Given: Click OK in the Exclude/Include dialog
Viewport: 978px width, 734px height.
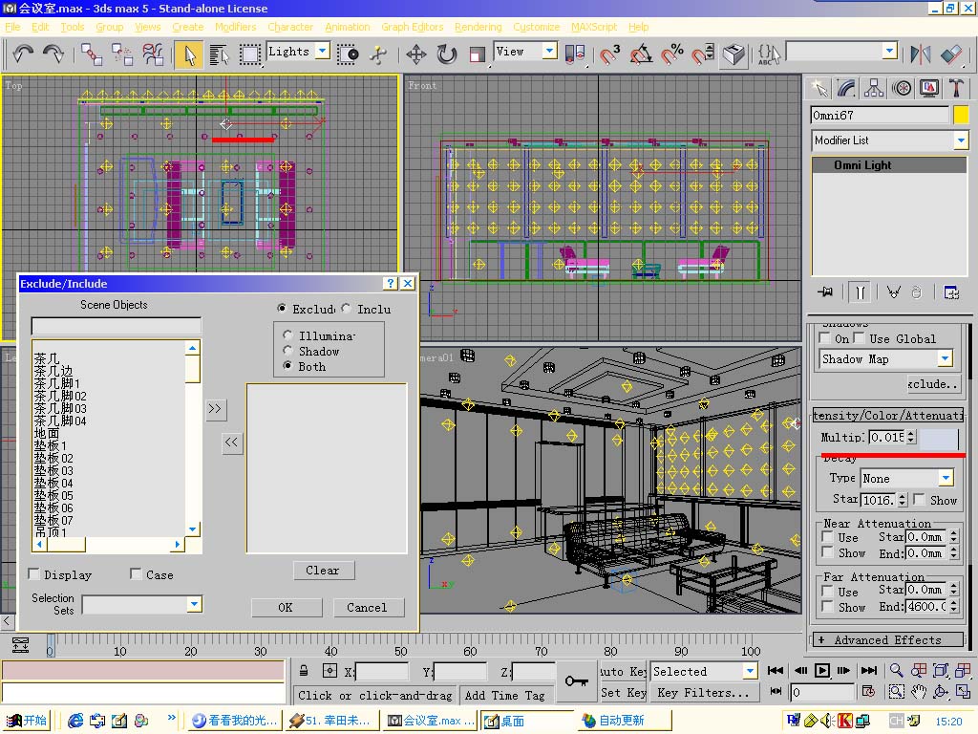Looking at the screenshot, I should click(x=285, y=608).
